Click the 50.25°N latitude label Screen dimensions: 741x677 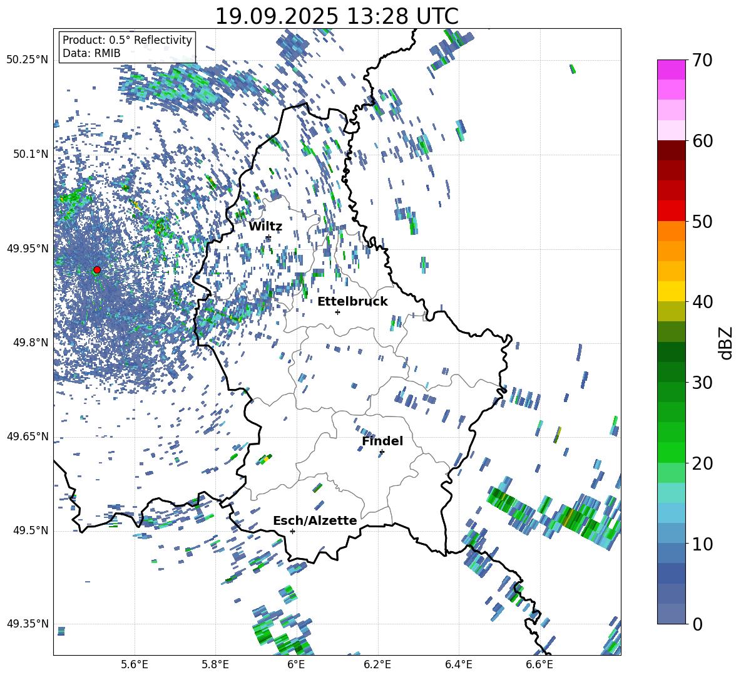[x=28, y=60]
